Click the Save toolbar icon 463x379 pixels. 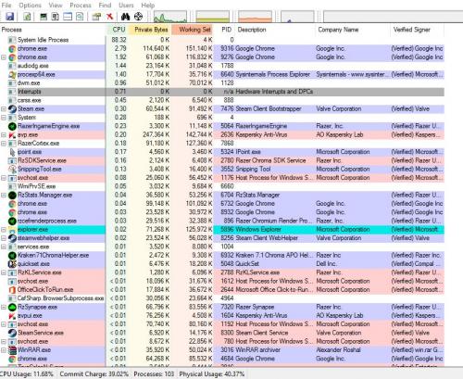tap(10, 17)
